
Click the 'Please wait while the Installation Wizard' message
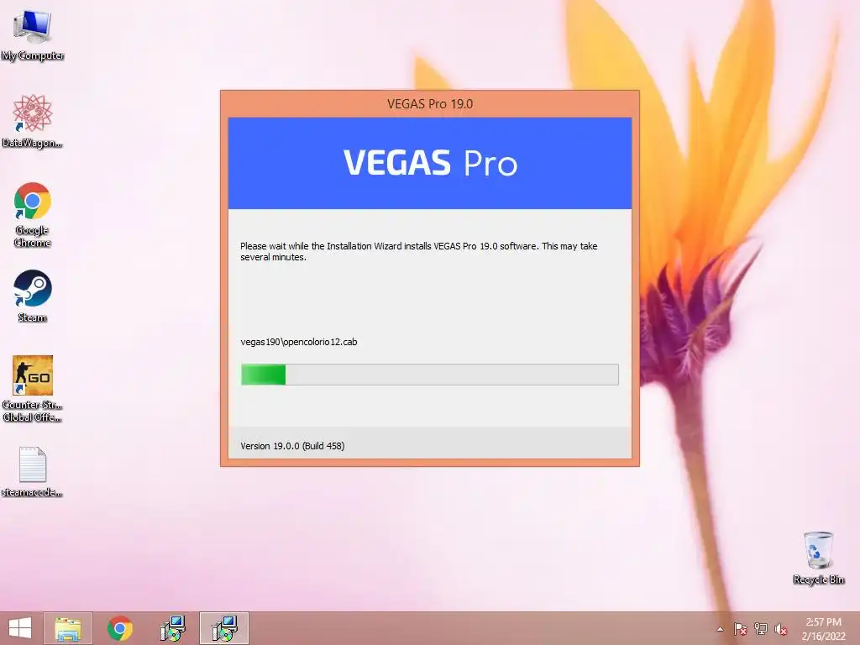[418, 251]
